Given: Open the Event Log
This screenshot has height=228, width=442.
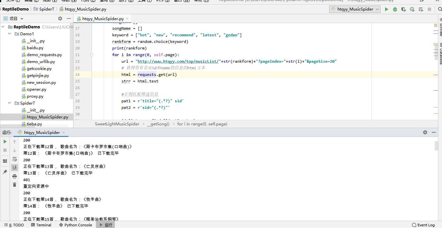Looking at the screenshot, I should click(x=423, y=225).
